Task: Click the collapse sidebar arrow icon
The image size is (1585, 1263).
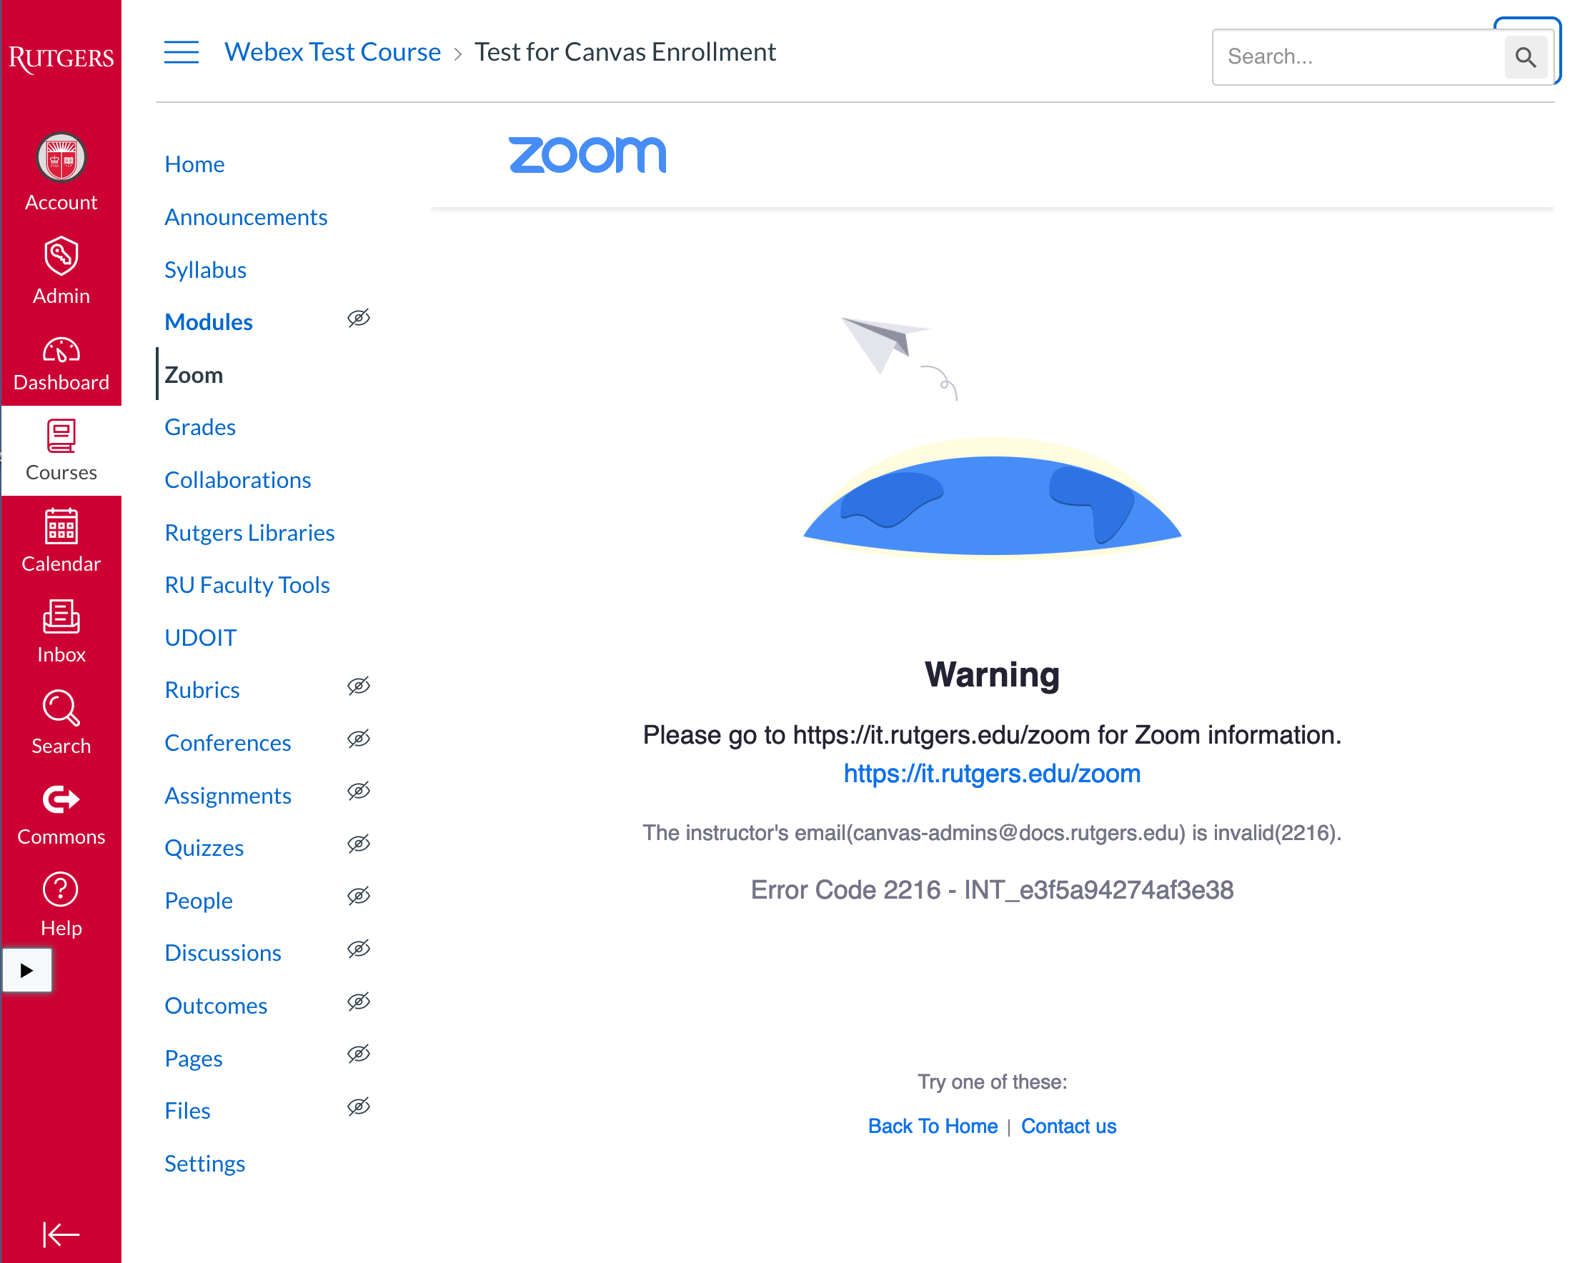Action: pos(61,1234)
